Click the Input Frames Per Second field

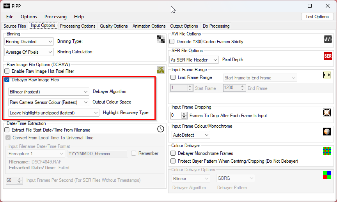(11, 180)
